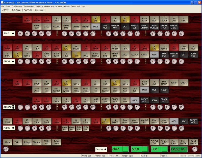Open the Organ settings menu
The image size is (202, 158).
(x=64, y=6)
